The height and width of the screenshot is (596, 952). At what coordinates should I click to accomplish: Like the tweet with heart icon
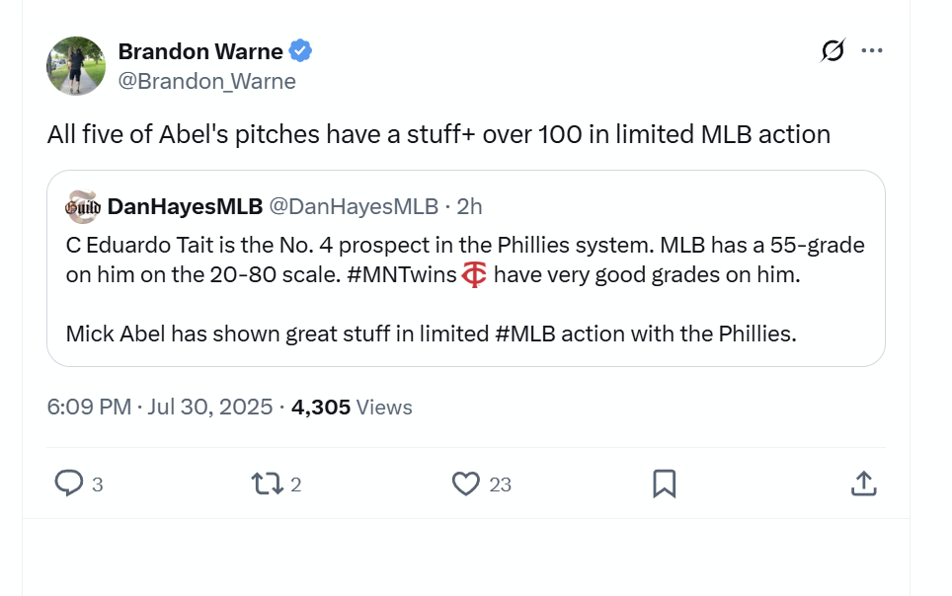[465, 484]
